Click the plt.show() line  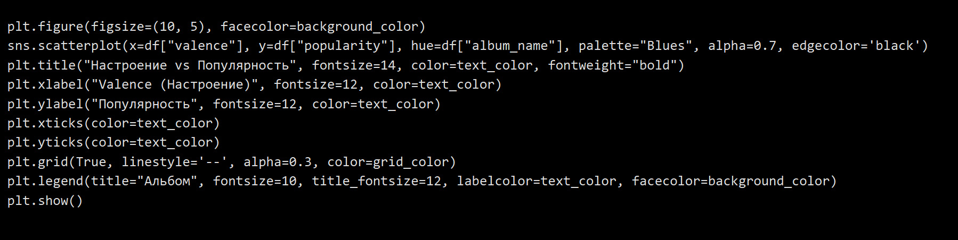(45, 201)
